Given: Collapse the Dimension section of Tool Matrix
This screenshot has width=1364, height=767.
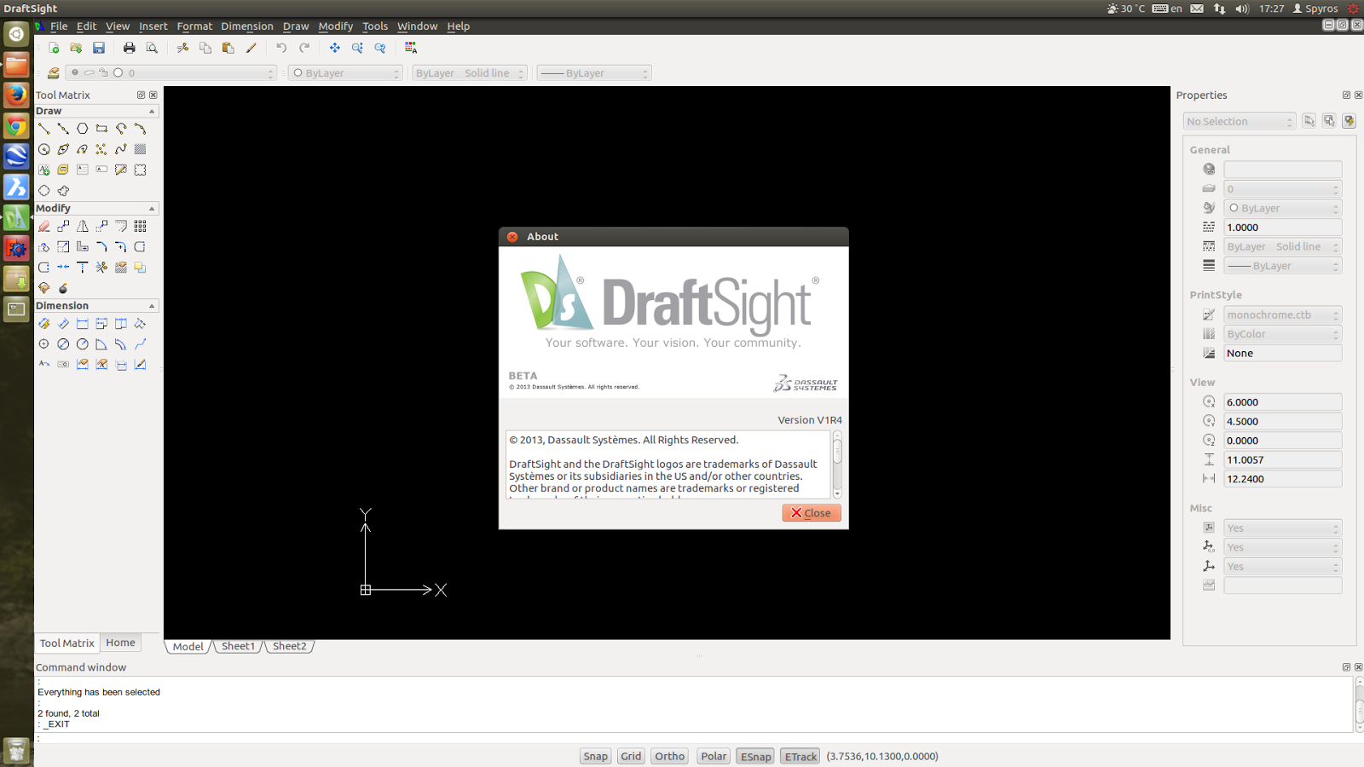Looking at the screenshot, I should (x=152, y=305).
